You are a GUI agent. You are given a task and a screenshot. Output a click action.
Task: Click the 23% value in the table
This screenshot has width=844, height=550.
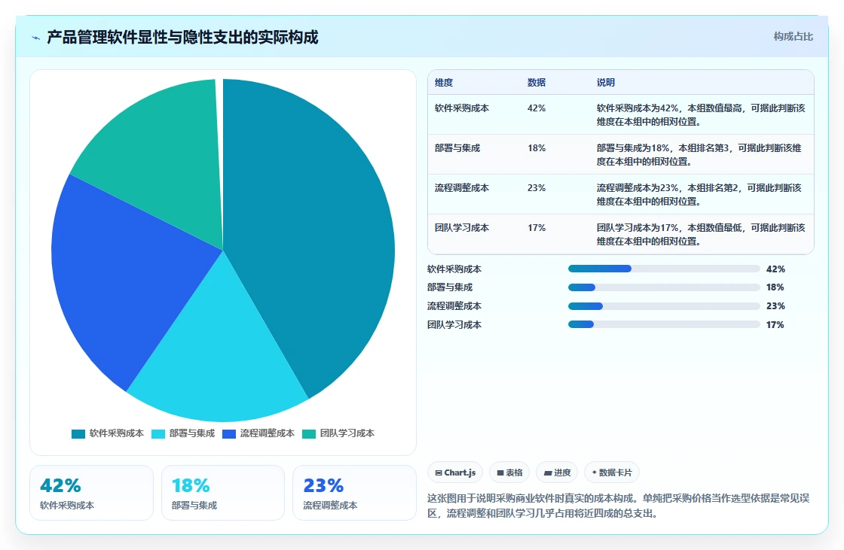(537, 187)
